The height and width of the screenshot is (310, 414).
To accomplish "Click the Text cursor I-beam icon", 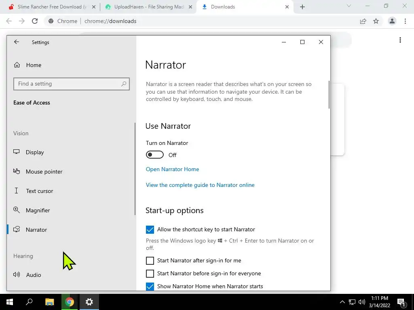I will tap(16, 191).
